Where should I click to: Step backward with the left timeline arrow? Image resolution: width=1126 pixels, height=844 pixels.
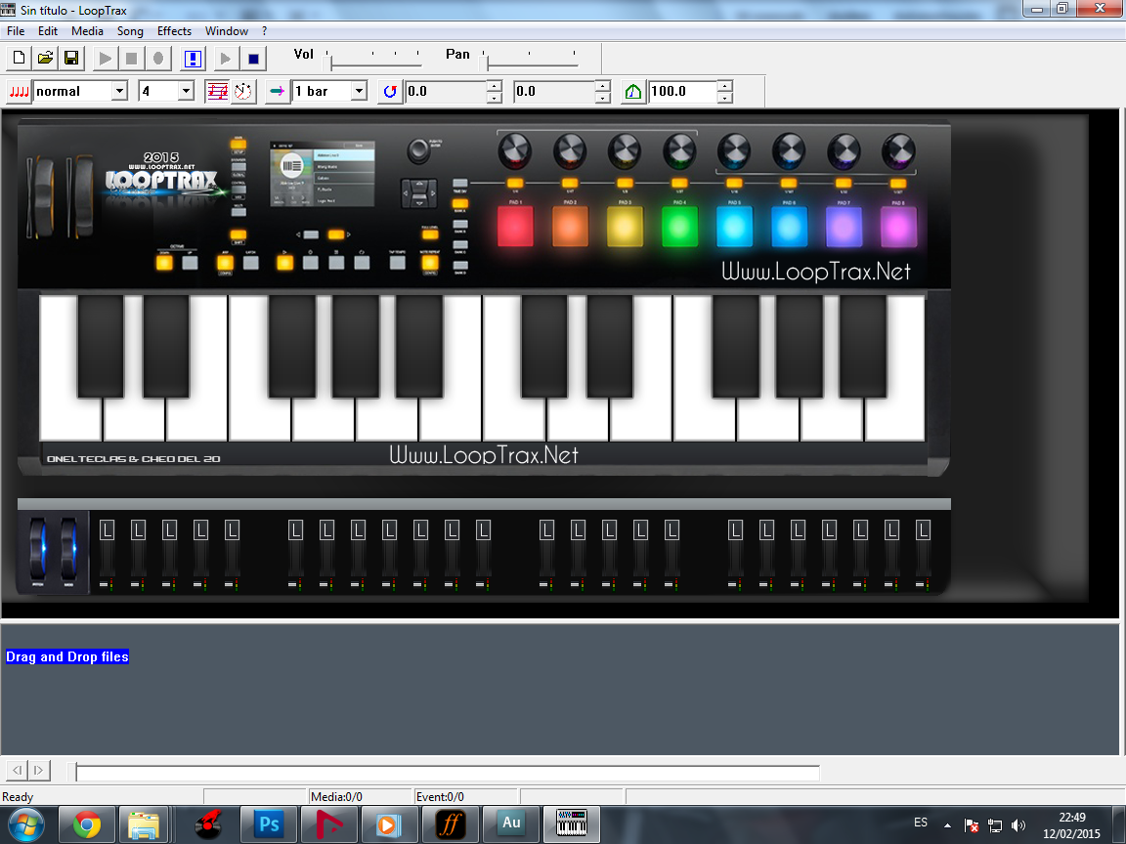click(x=18, y=770)
